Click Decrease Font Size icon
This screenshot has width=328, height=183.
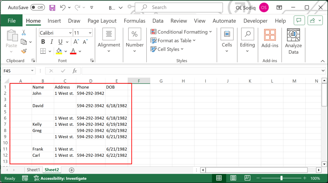pos(85,42)
